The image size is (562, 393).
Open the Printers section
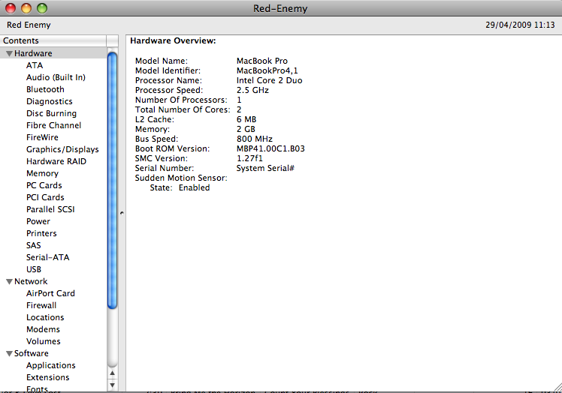click(41, 233)
